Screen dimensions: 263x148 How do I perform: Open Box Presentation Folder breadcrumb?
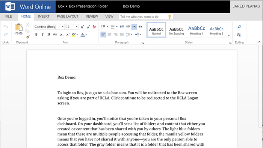pos(88,6)
